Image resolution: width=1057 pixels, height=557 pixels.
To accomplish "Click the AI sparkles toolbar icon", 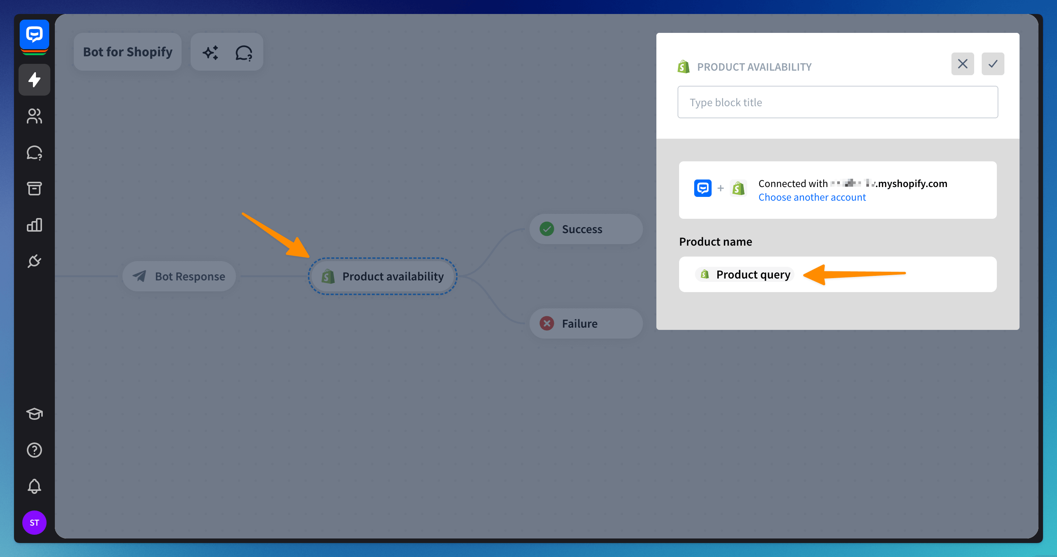I will [210, 53].
